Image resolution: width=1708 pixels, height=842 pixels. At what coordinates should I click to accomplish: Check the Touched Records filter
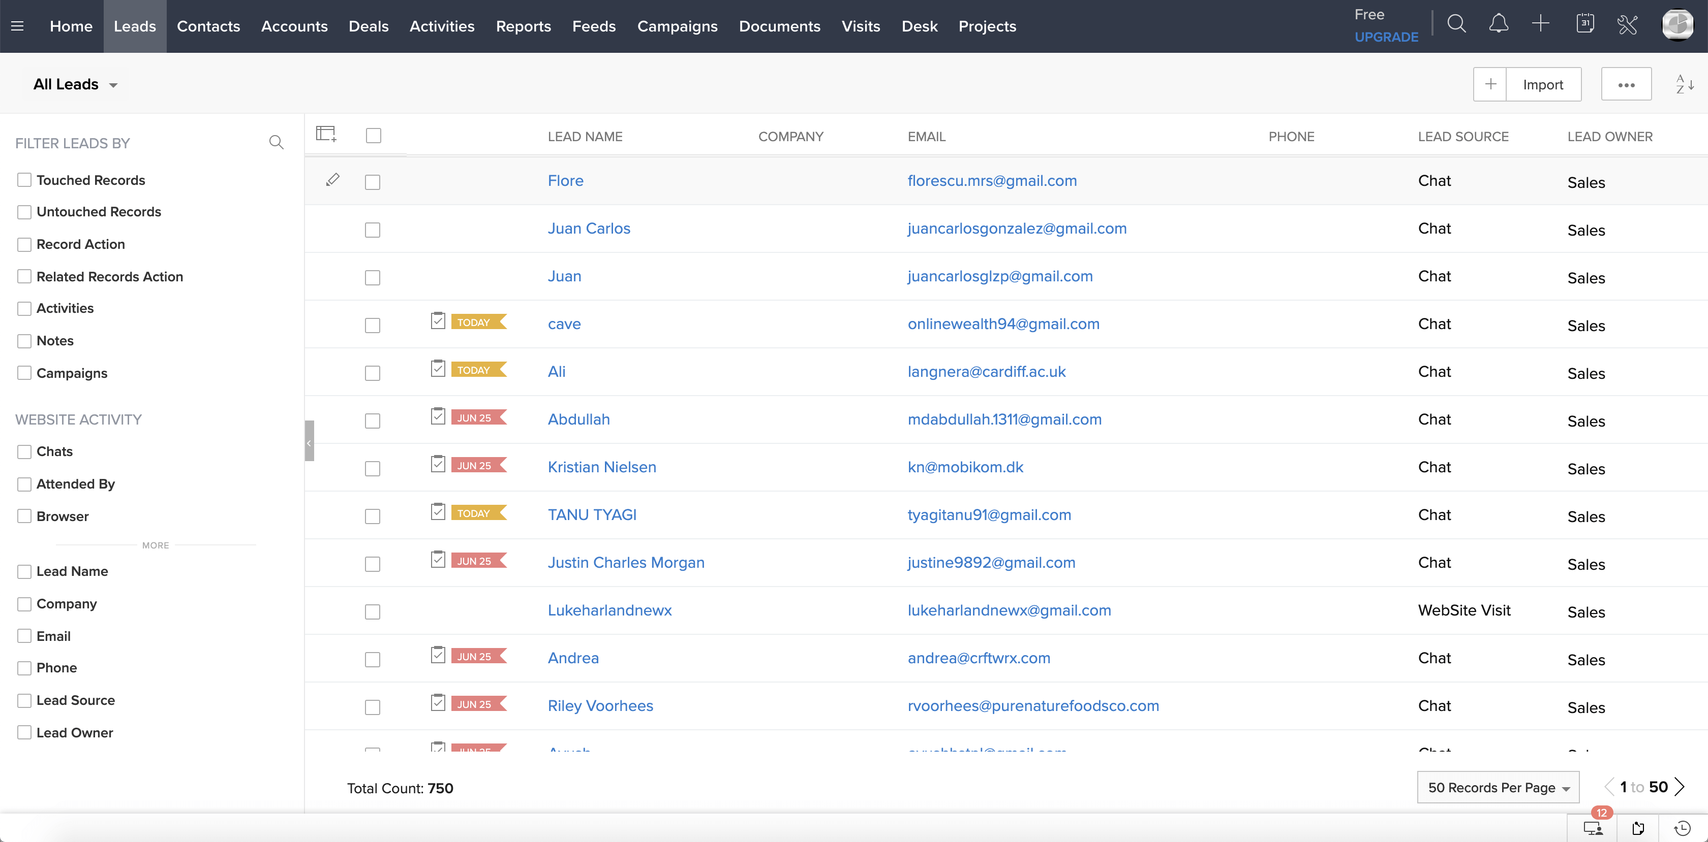(x=24, y=180)
